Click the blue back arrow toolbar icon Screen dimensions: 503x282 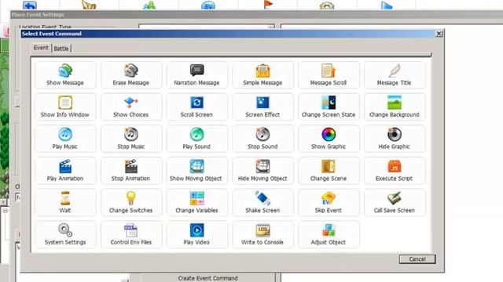point(30,5)
